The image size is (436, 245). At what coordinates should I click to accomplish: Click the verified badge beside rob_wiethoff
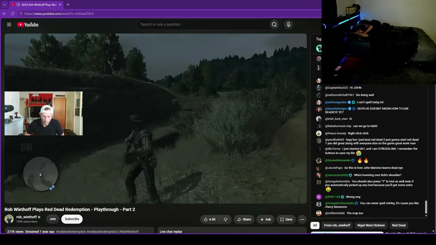(39, 217)
